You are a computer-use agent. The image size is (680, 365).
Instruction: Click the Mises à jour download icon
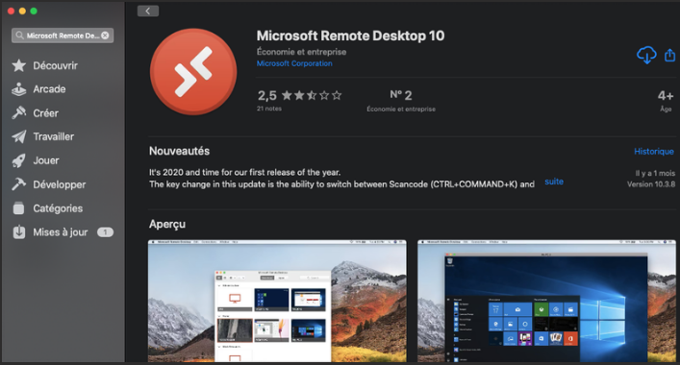[18, 232]
